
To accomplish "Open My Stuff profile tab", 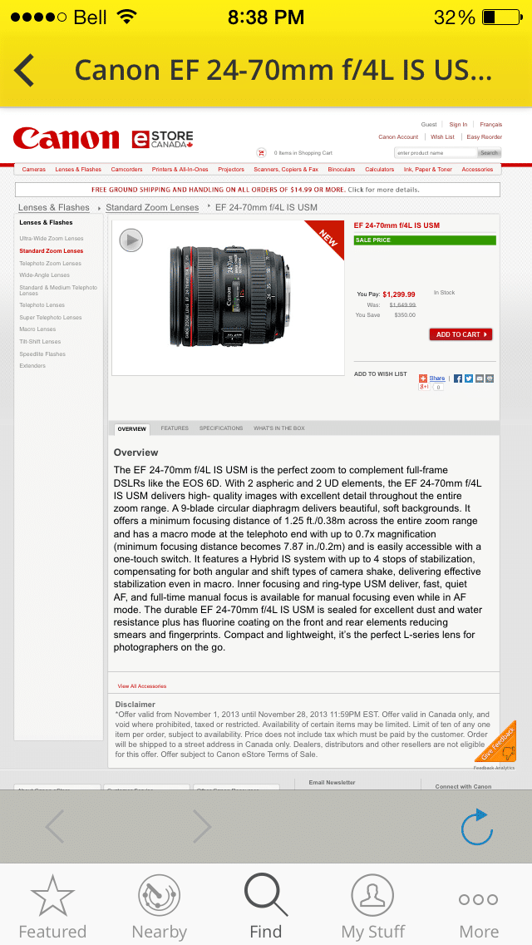I will 372,907.
